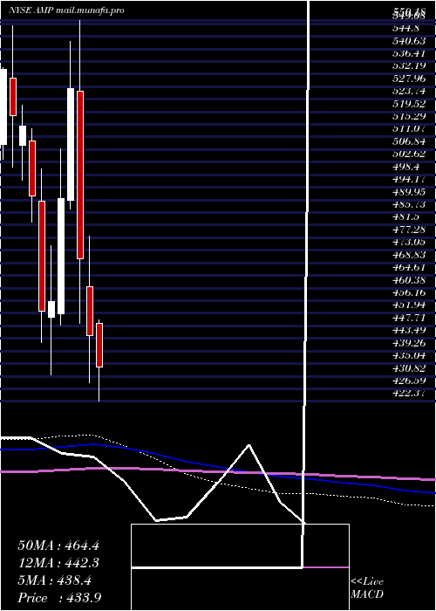Screen dimensions: 436x611
Task: Click the 430.82 price axis label
Action: [409, 368]
